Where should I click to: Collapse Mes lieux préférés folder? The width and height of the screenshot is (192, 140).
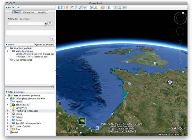[x=6, y=48]
